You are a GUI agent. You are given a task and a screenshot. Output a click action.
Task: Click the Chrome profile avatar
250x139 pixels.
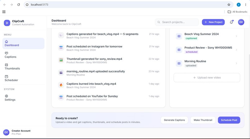coord(239,5)
